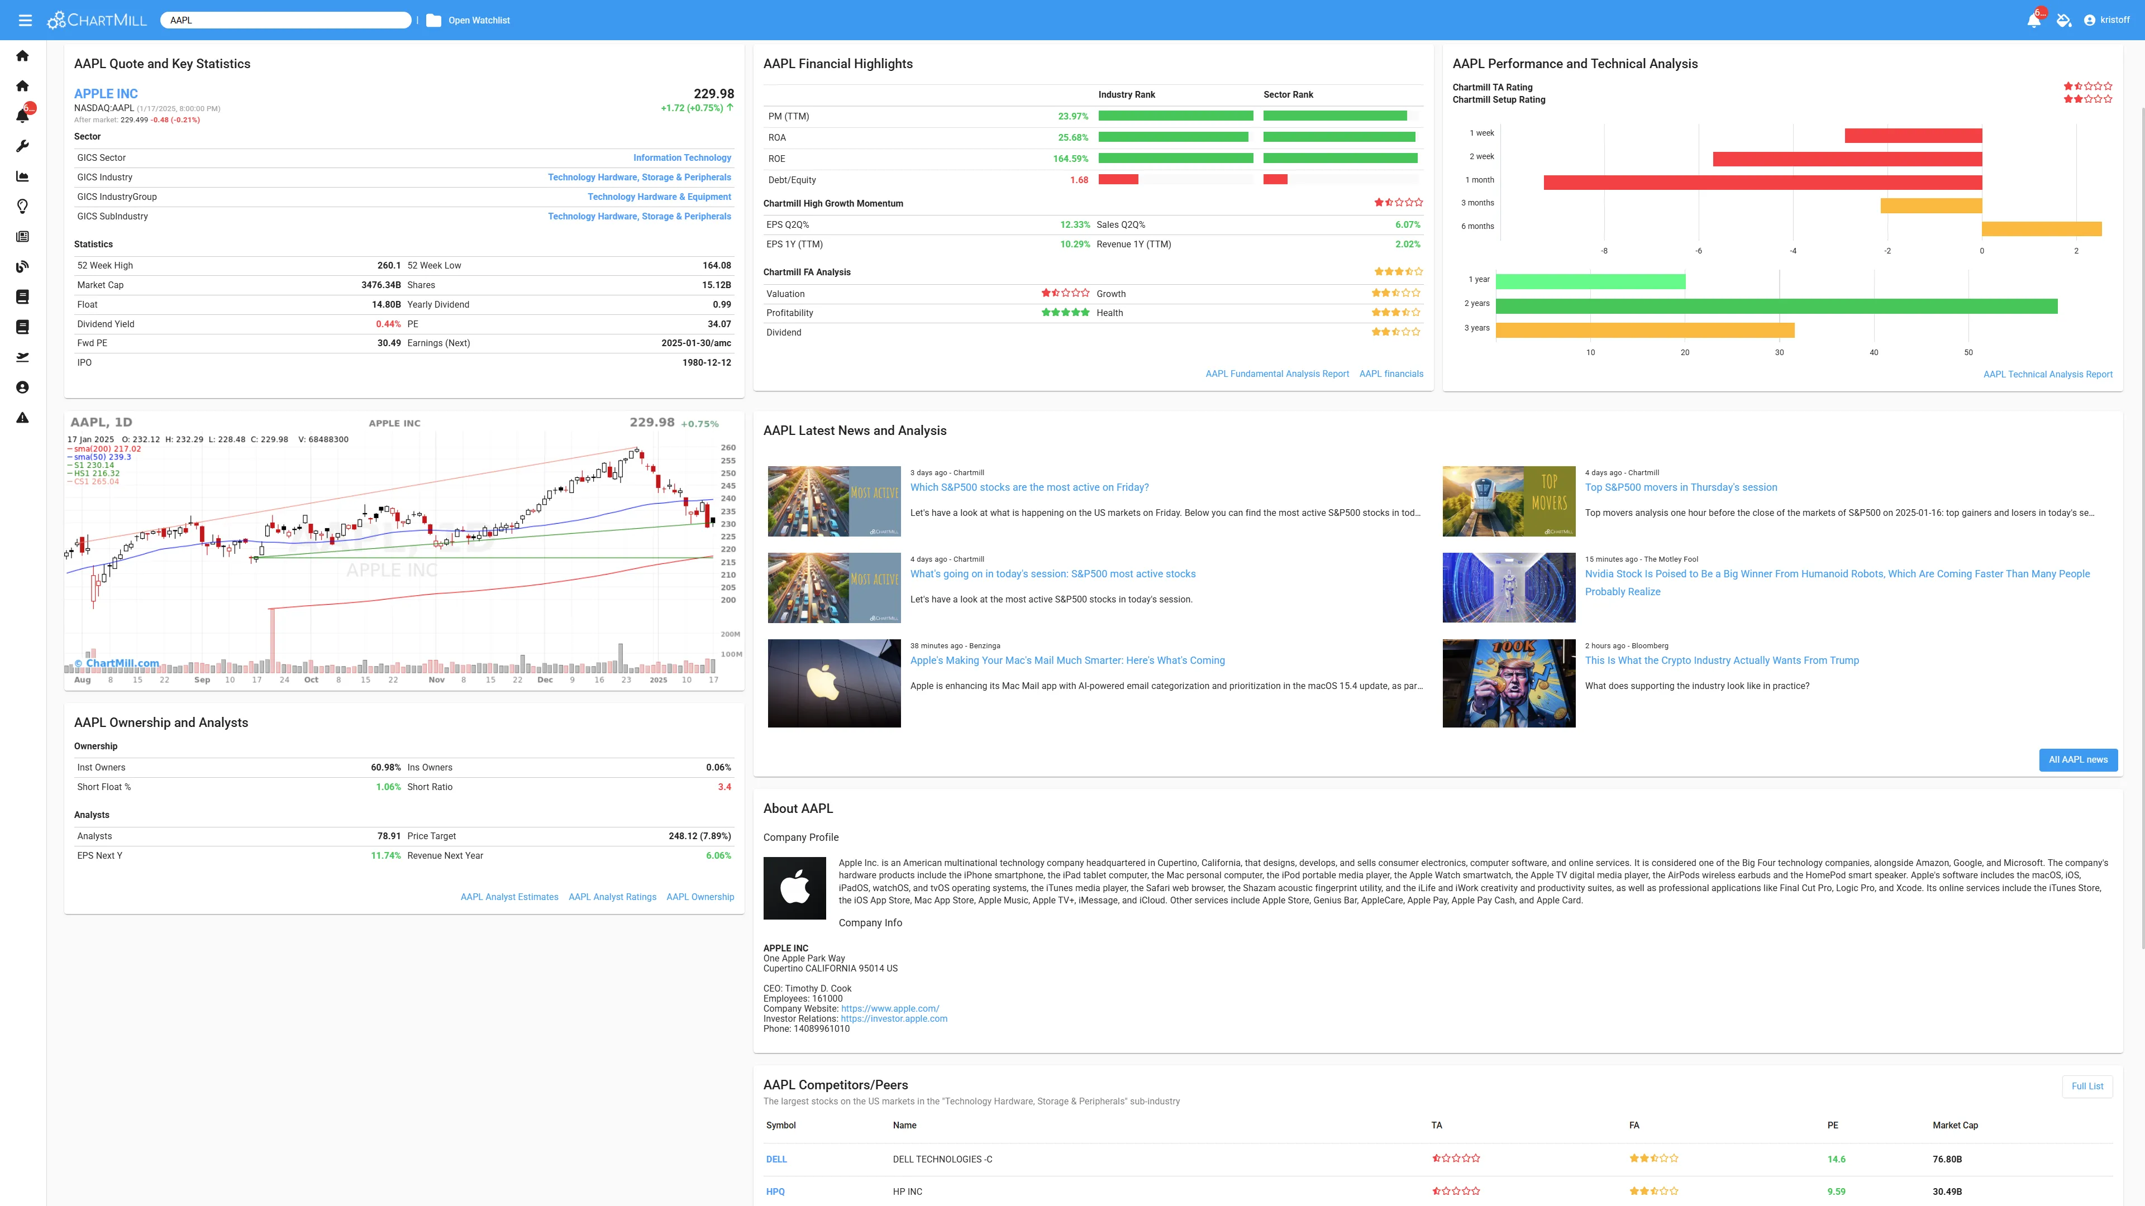Click the second home icon in sidebar
The height and width of the screenshot is (1206, 2145).
coord(22,86)
